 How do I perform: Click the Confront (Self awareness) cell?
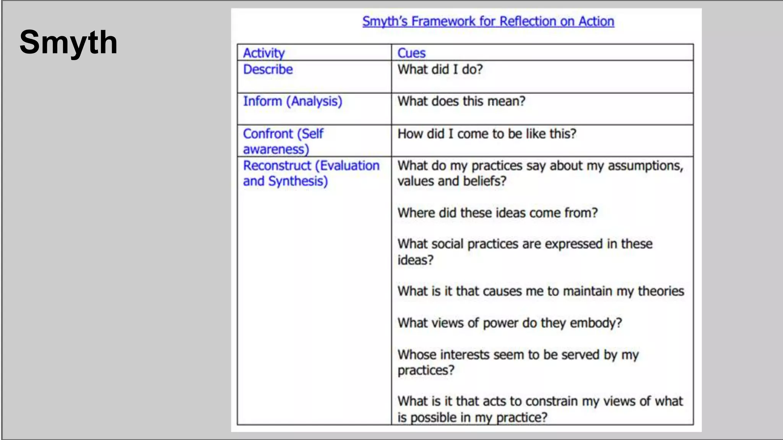283,141
